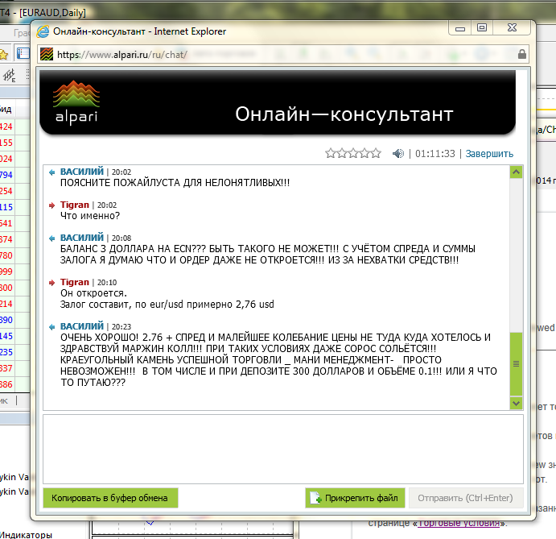Click the lock security icon in address bar
Viewport: 556px width, 539px height.
tap(521, 54)
